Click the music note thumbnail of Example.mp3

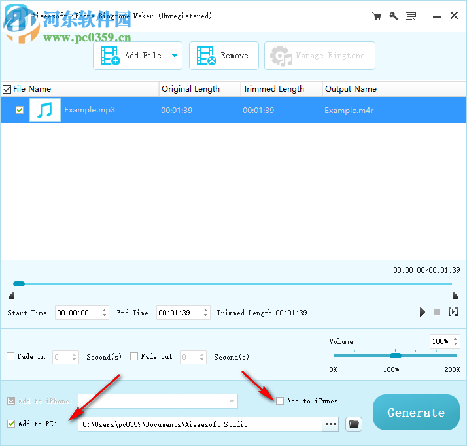[45, 110]
